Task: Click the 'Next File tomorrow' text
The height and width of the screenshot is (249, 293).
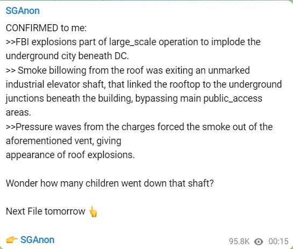Action: [45, 211]
